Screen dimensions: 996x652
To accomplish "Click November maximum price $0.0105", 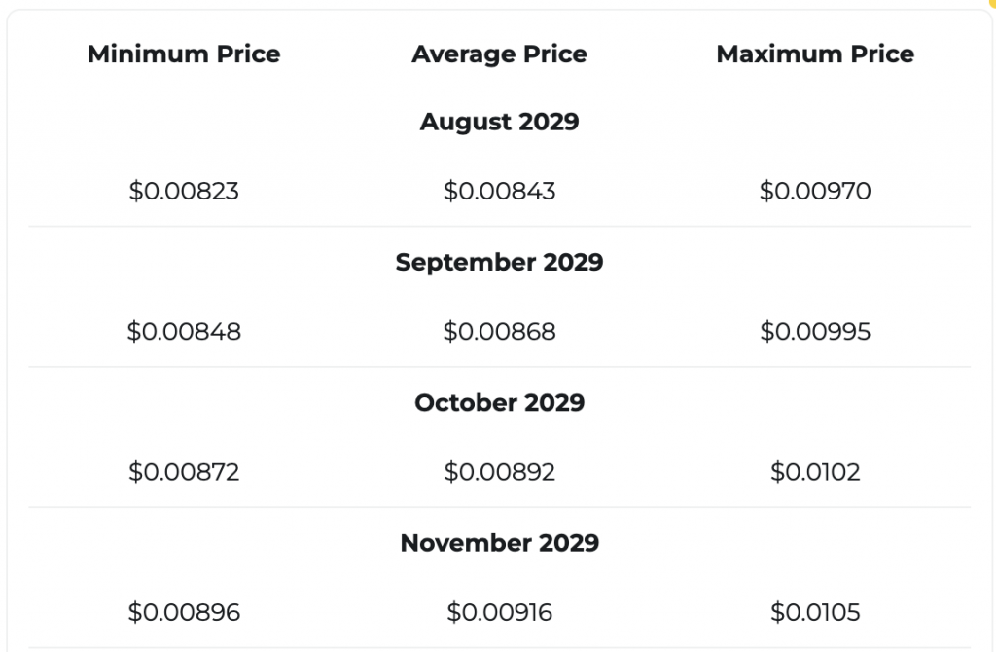I will 815,612.
